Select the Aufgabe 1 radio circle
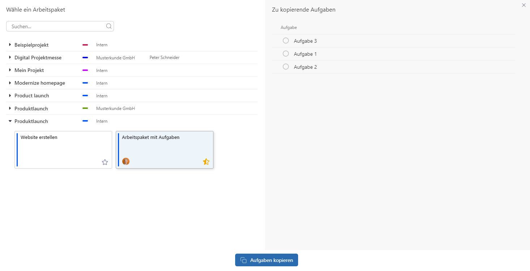 tap(286, 54)
